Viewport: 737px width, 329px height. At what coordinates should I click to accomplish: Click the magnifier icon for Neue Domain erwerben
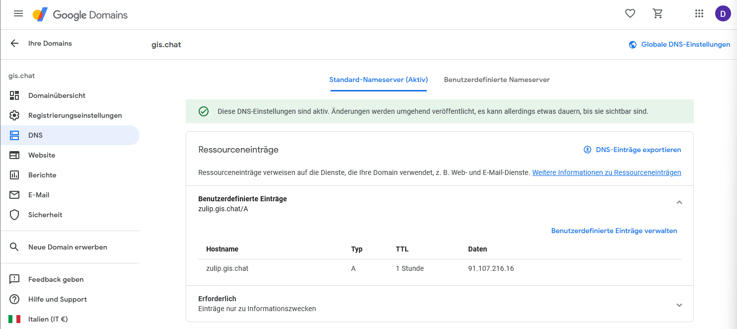[x=14, y=247]
